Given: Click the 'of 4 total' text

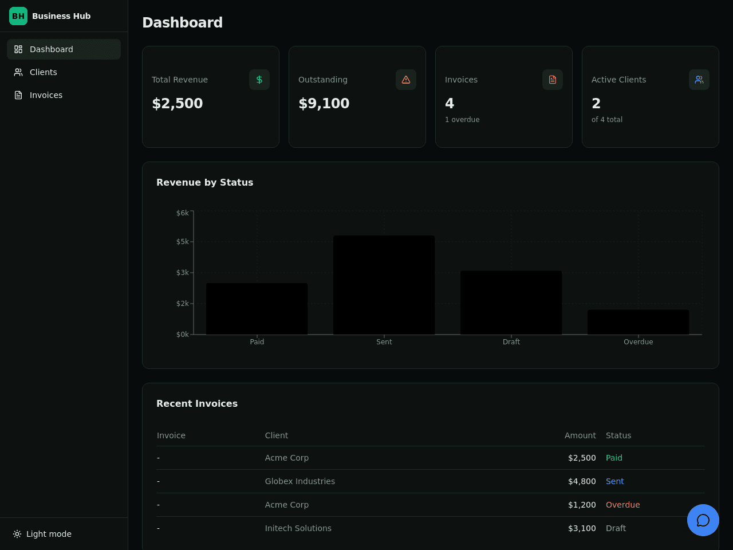Looking at the screenshot, I should [x=607, y=120].
